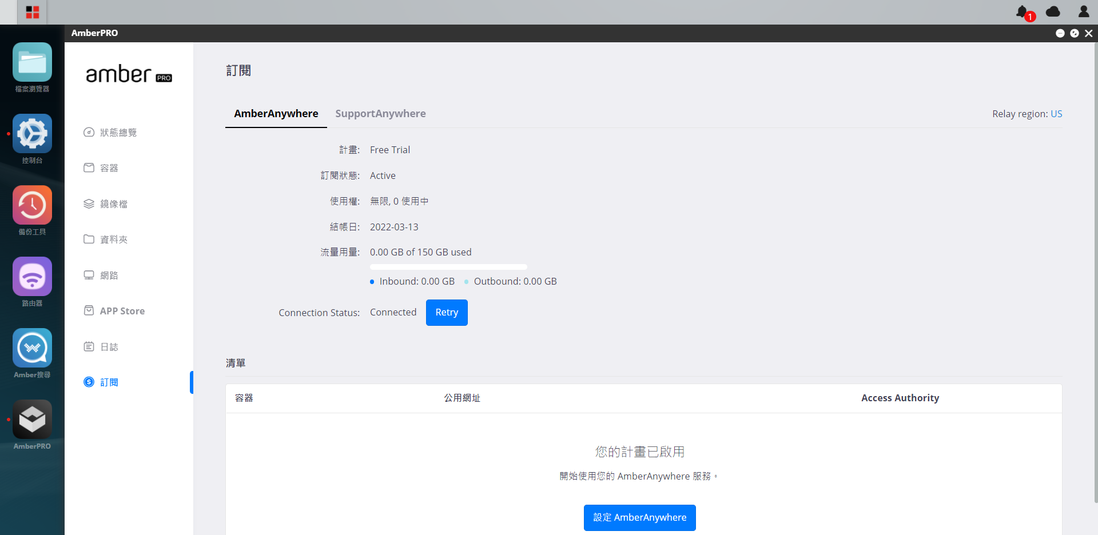
Task: Open the 檔案瀏覽器 file browser app
Action: pos(32,62)
